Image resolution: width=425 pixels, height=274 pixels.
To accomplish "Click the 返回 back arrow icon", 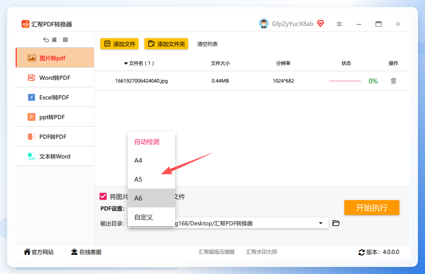I will [46, 40].
